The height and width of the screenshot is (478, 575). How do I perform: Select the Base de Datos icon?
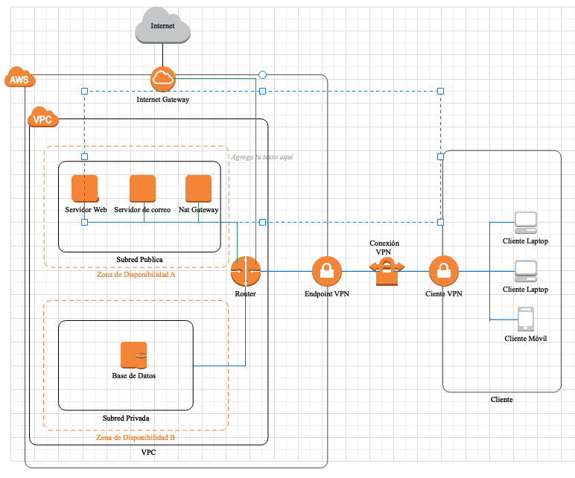click(134, 354)
